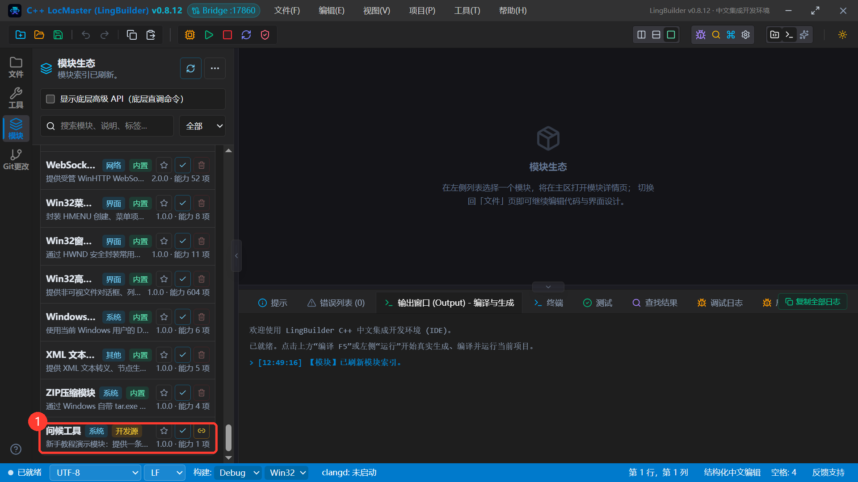Screen dimensions: 858x482
Task: Click the Bridge :17860 badge
Action: pyautogui.click(x=223, y=10)
